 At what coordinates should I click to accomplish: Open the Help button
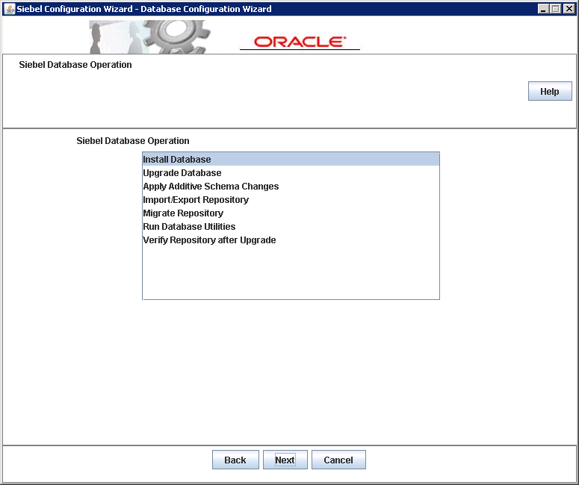[550, 91]
